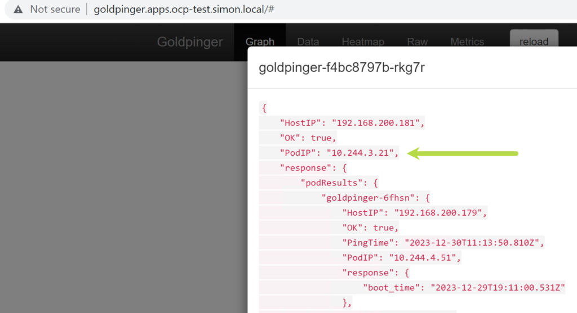The image size is (577, 313).
Task: Open the Metrics tab
Action: [x=467, y=42]
